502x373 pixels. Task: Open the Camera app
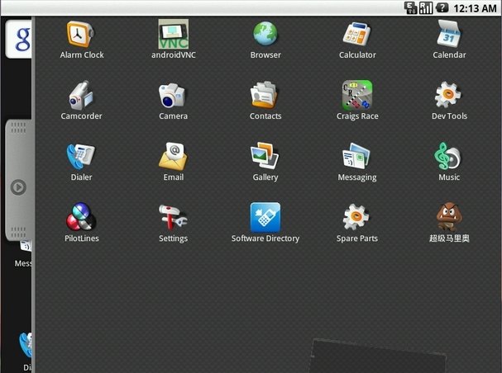coord(173,101)
